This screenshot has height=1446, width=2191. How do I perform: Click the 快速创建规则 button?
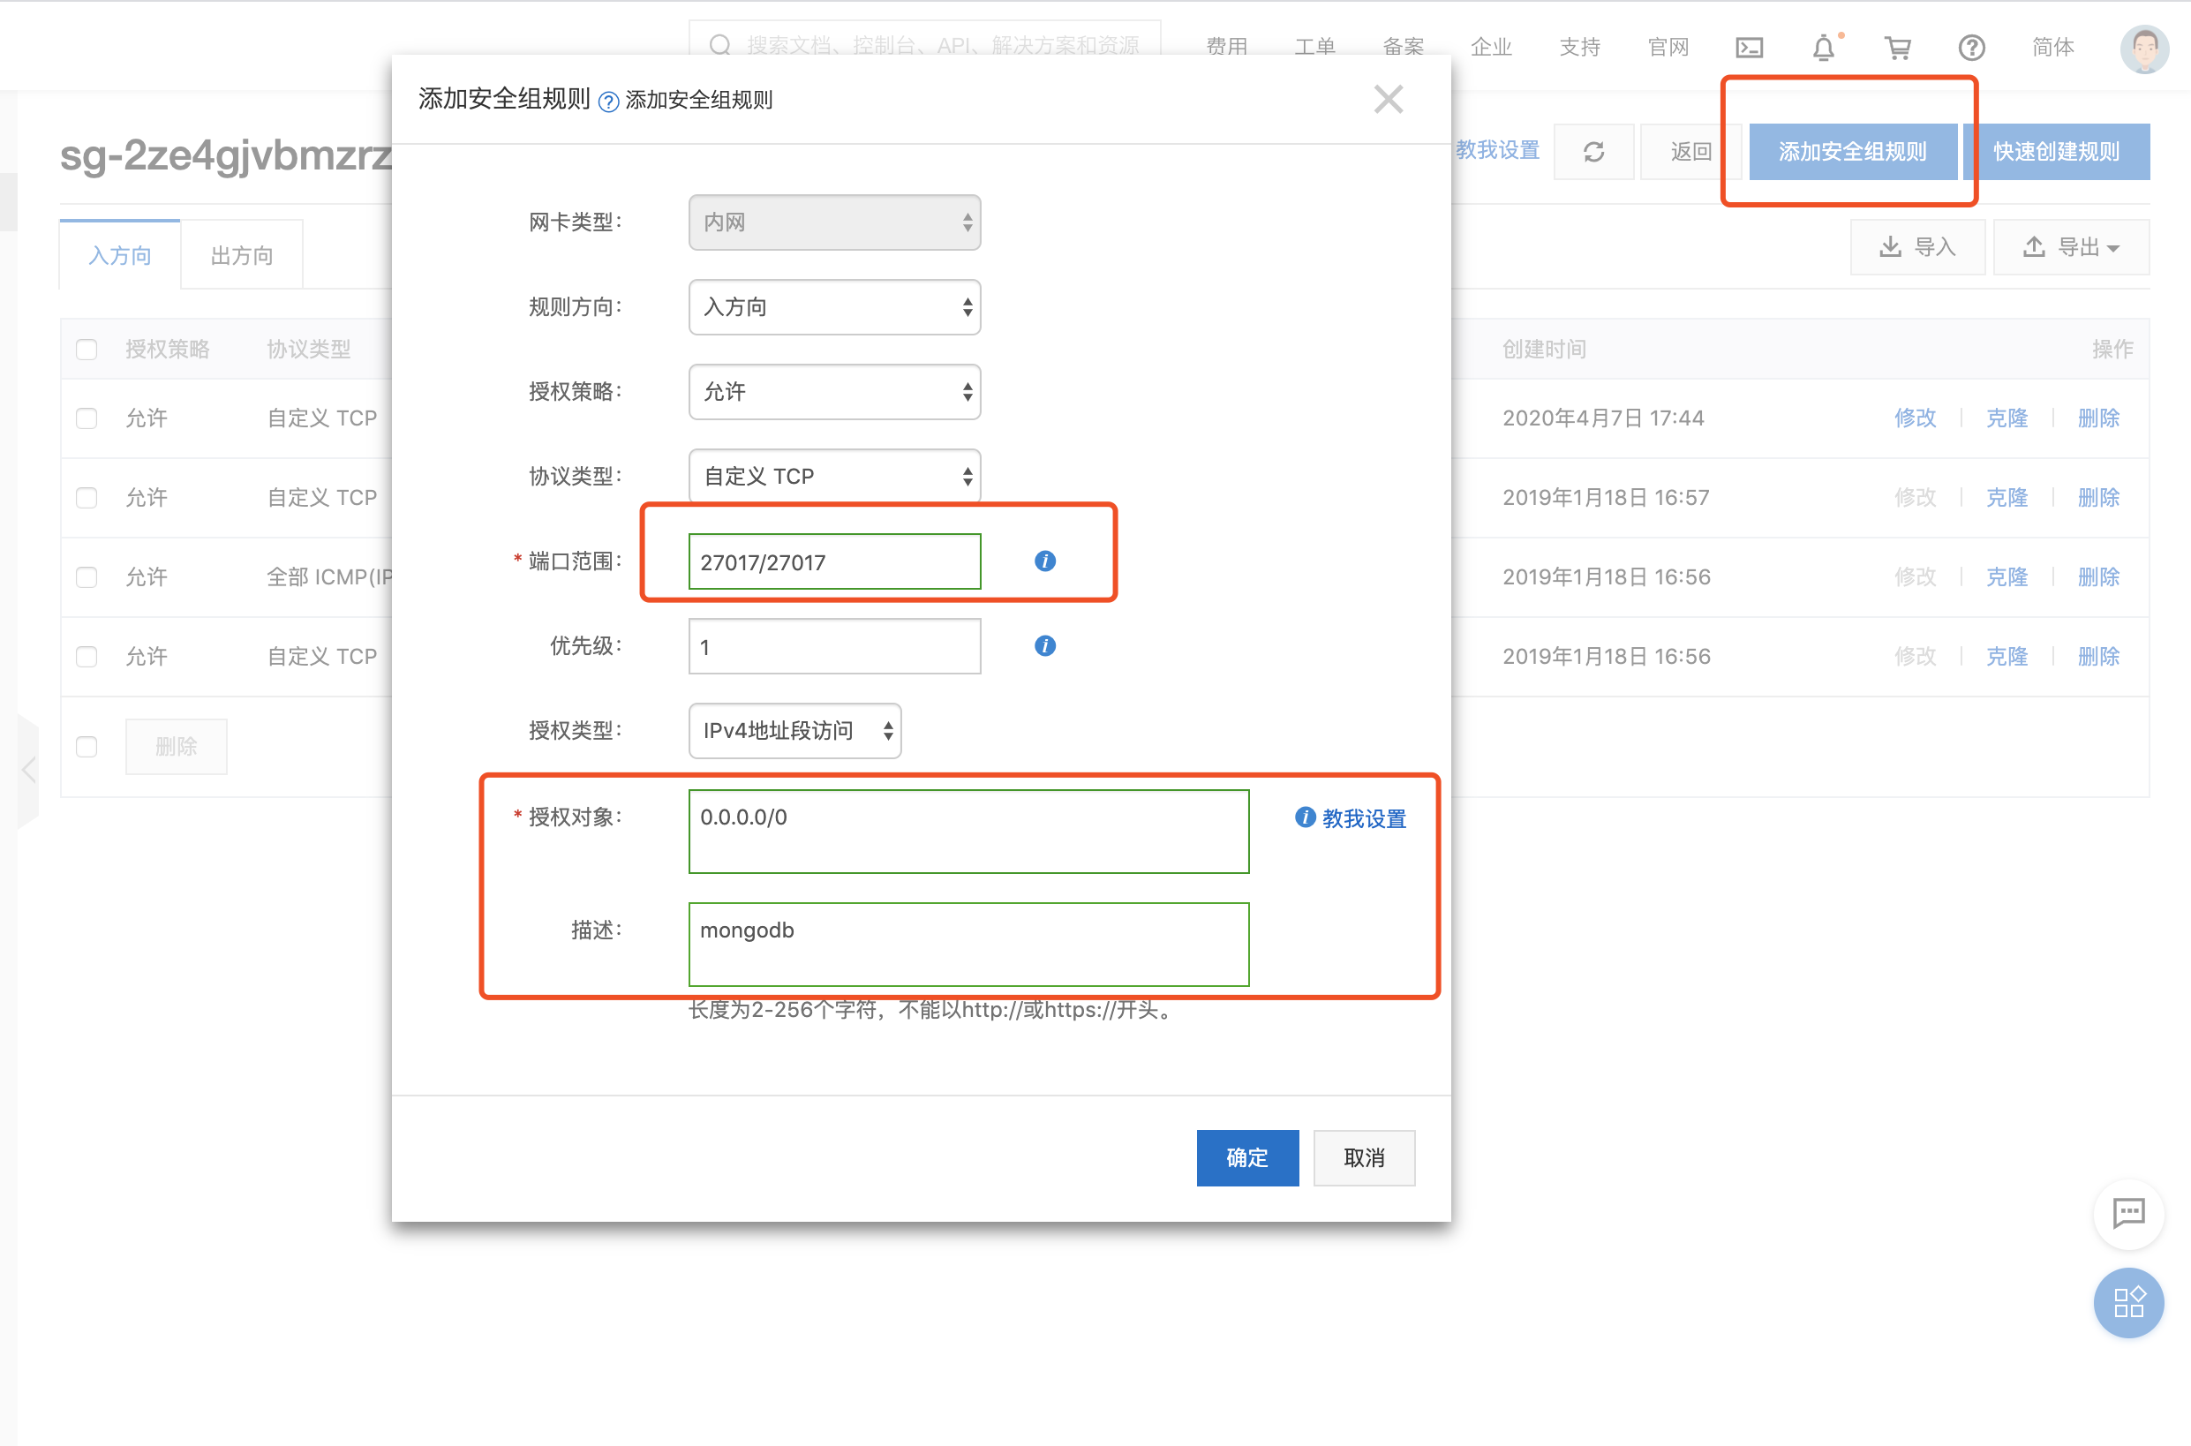pos(2056,151)
